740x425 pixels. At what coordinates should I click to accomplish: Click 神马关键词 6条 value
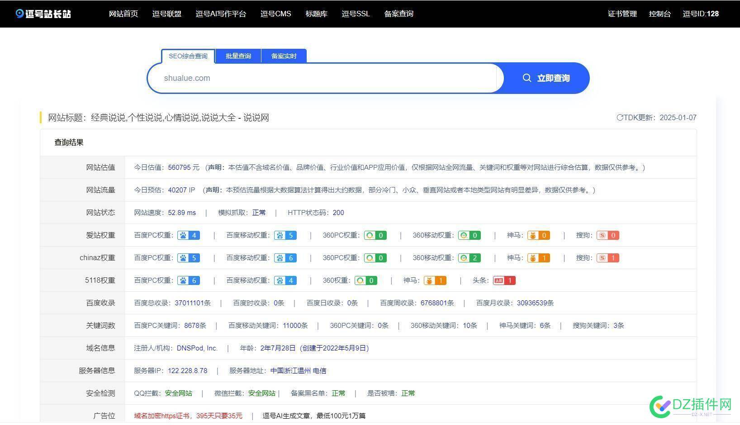pos(545,326)
